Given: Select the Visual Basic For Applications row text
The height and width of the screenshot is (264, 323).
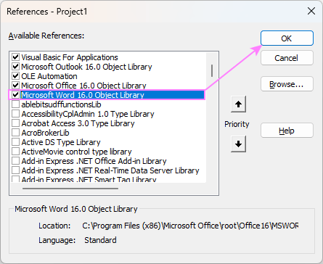Looking at the screenshot, I should [70, 57].
